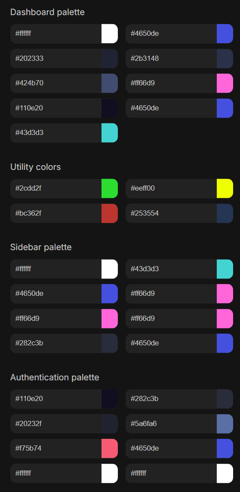This screenshot has height=492, width=240.
Task: Select the red #bc362f swatch in Utility colors
Action: tap(110, 213)
